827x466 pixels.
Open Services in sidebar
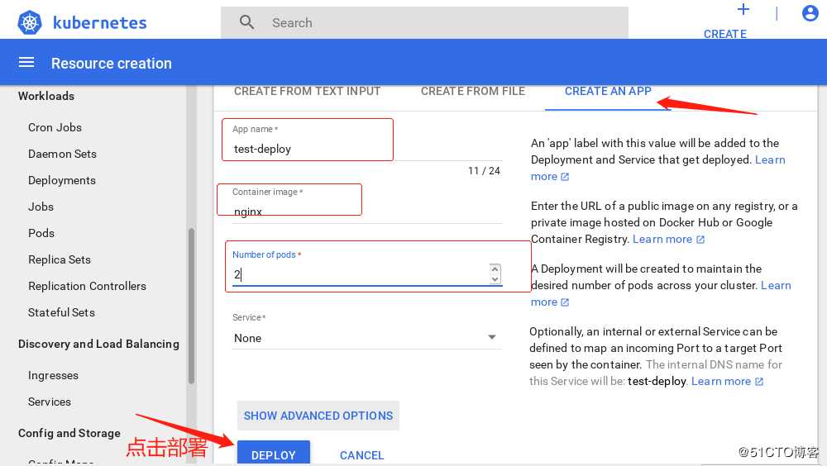click(49, 402)
